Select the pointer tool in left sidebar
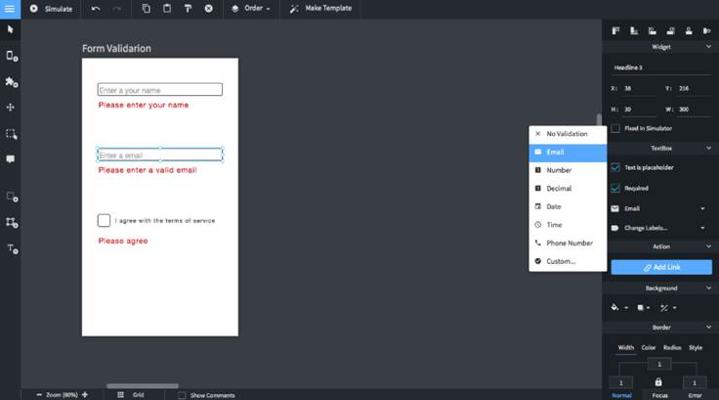 pos(11,30)
